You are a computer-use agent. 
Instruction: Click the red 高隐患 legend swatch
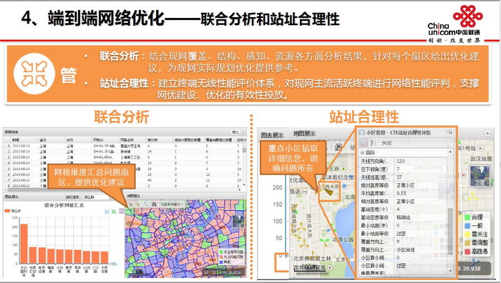click(x=467, y=252)
